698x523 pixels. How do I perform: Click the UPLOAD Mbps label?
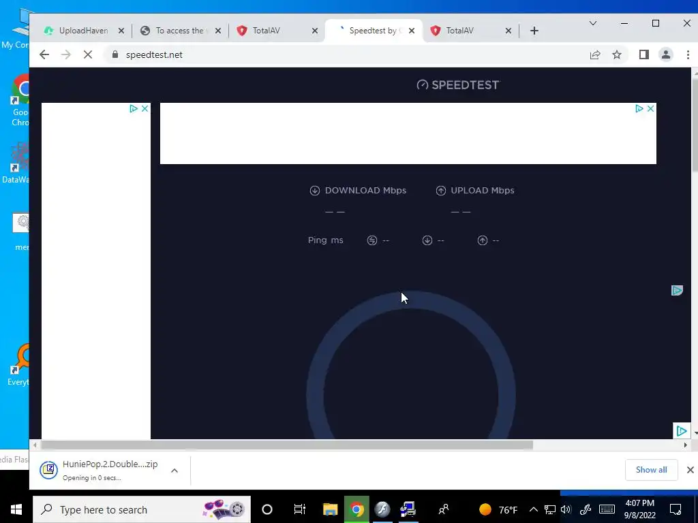tap(483, 191)
